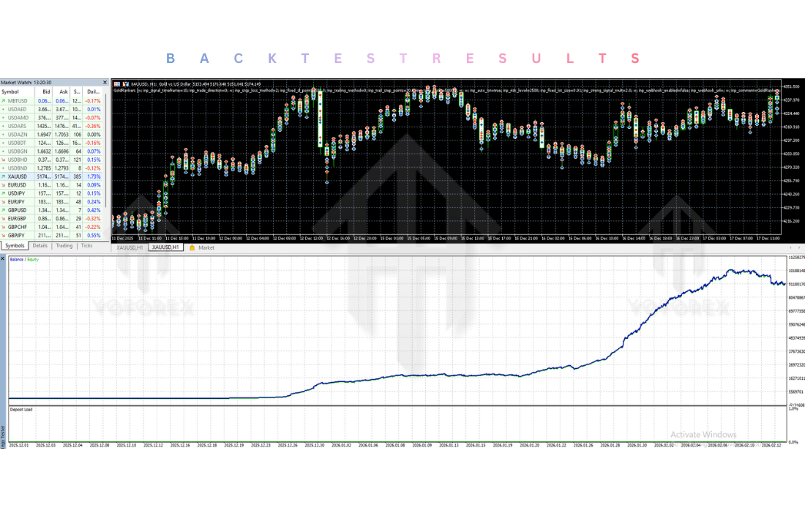Click the Activate Windows link
Image resolution: width=805 pixels, height=527 pixels.
point(704,434)
